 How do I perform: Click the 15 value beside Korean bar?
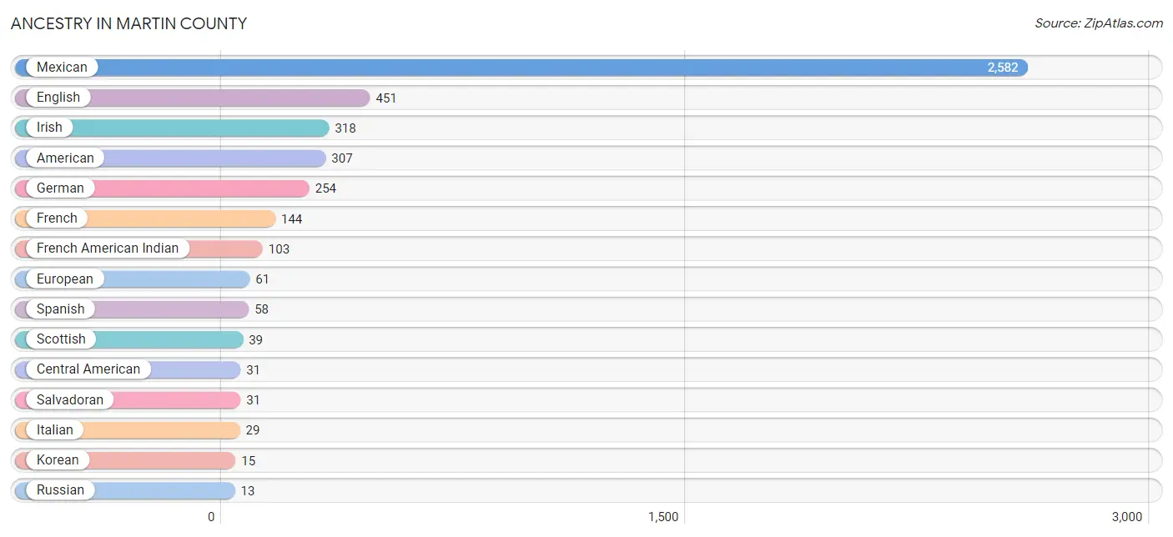click(x=249, y=461)
